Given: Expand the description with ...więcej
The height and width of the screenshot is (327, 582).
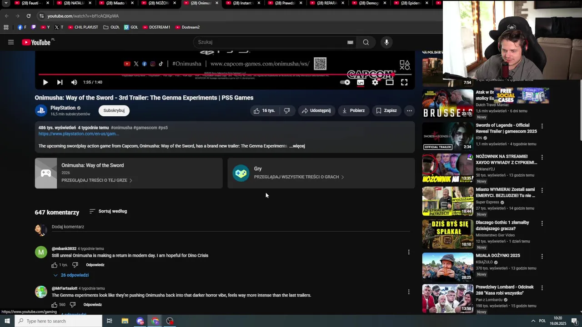Looking at the screenshot, I should click(297, 146).
